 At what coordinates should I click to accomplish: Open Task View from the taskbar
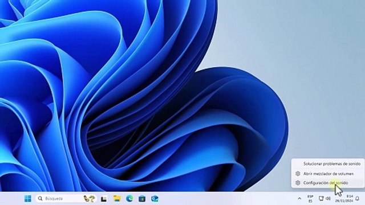click(104, 199)
